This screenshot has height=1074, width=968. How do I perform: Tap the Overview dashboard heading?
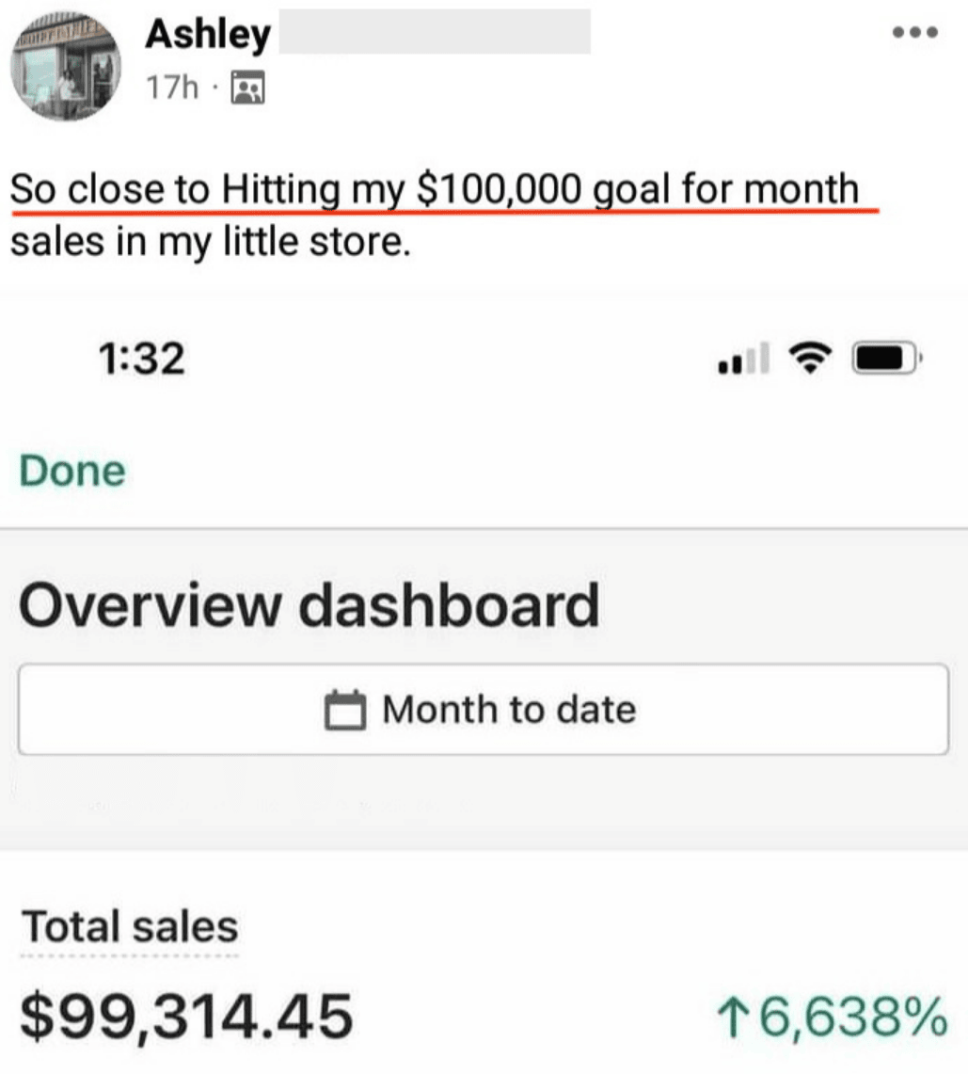309,605
